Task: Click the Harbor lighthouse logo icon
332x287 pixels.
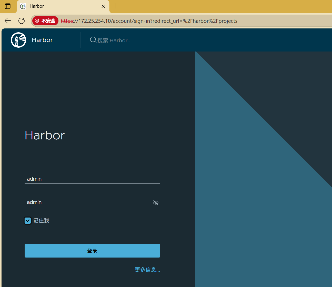Action: pyautogui.click(x=18, y=40)
